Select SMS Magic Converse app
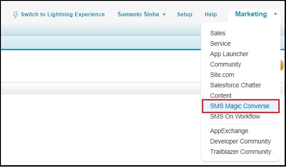This screenshot has width=286, height=167. pos(241,106)
